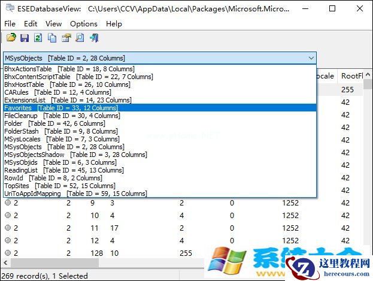Click the 269 record(s) status bar text
Viewport: 373px width, 281px height.
point(45,276)
